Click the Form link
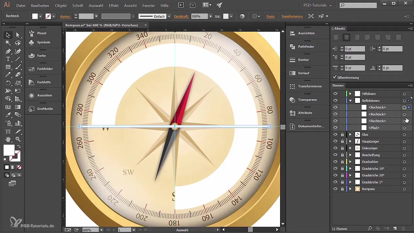This screenshot has height=233, width=414. [x=271, y=16]
